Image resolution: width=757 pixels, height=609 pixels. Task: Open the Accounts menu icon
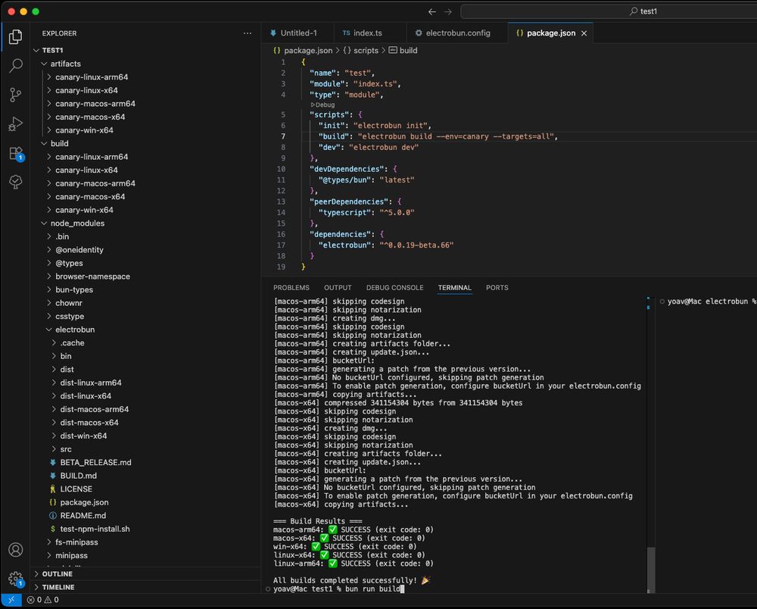[x=15, y=550]
